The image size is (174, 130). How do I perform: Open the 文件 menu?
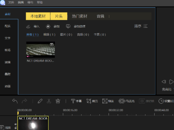tap(11, 2)
